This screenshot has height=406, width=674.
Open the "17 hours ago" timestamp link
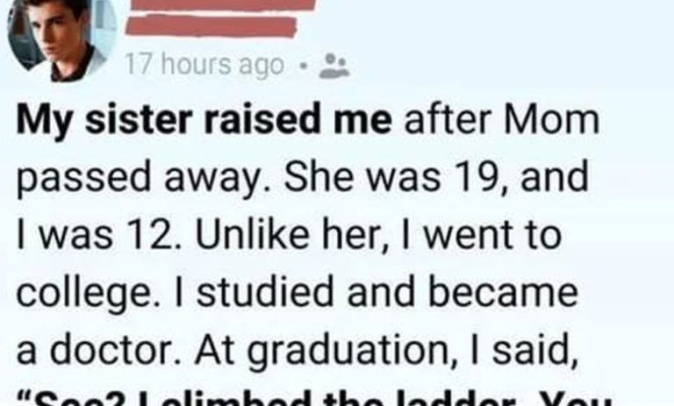(204, 65)
